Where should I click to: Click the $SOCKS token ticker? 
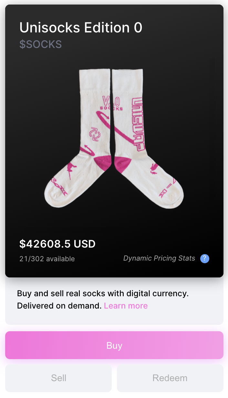tap(41, 44)
